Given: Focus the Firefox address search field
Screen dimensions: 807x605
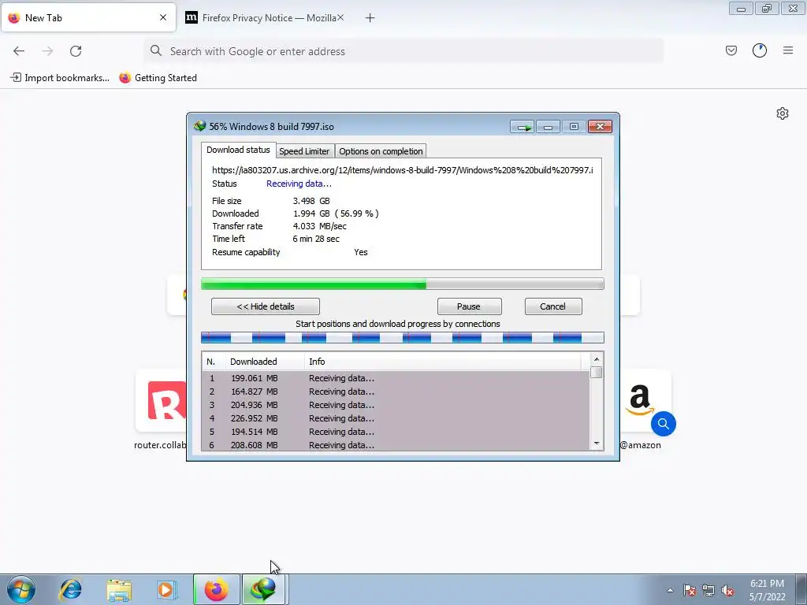Looking at the screenshot, I should [x=403, y=51].
